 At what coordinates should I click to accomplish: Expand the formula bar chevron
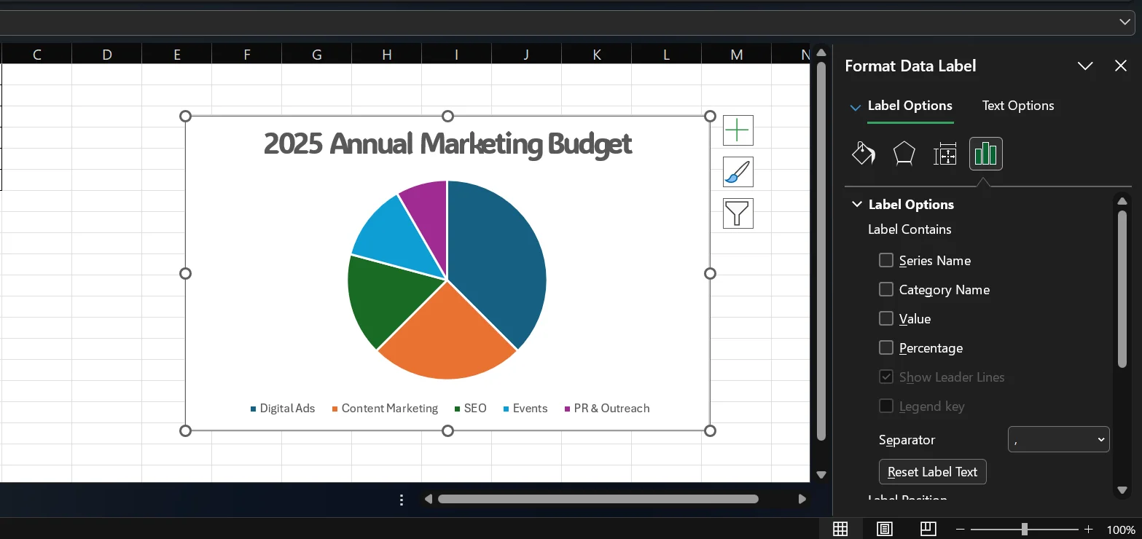[1125, 23]
